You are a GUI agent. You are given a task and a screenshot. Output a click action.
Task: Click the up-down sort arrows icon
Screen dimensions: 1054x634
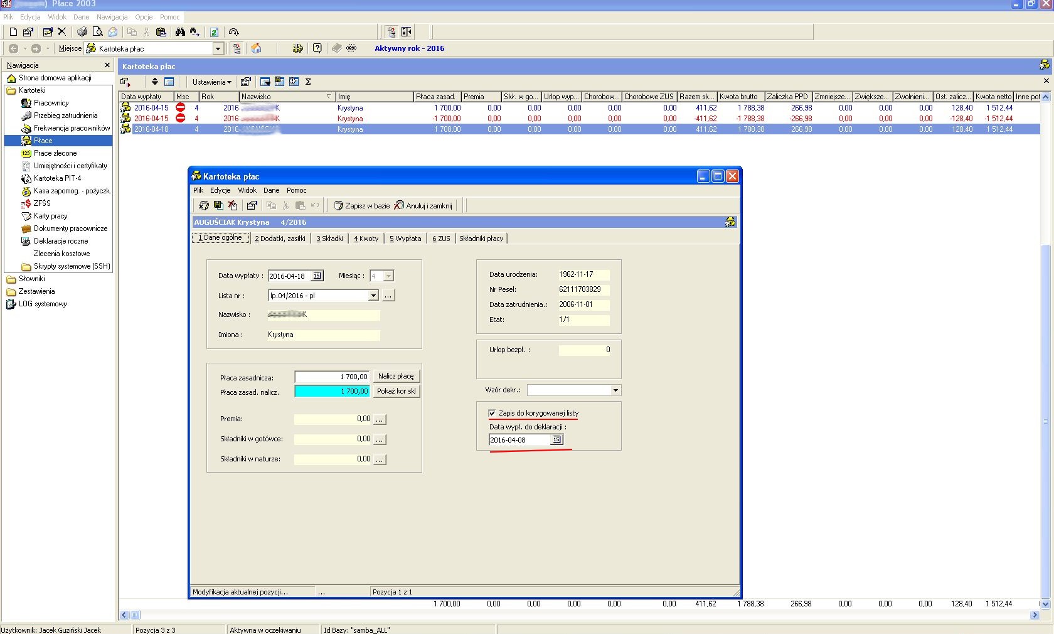coord(155,82)
